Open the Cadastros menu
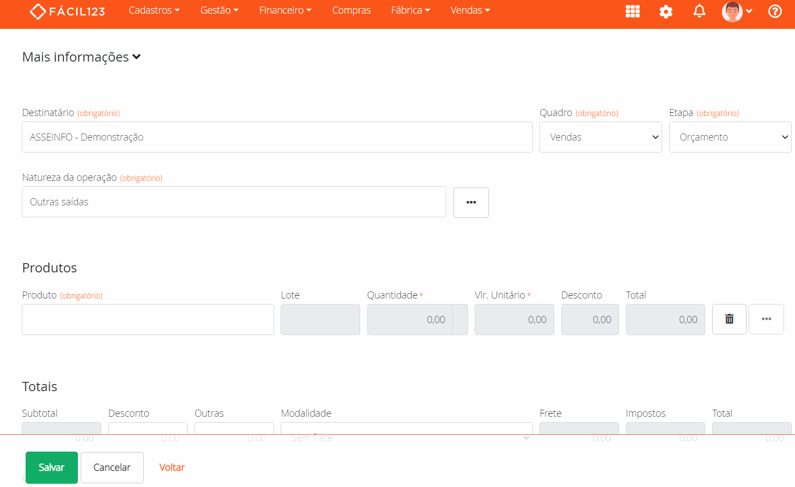 pyautogui.click(x=154, y=10)
